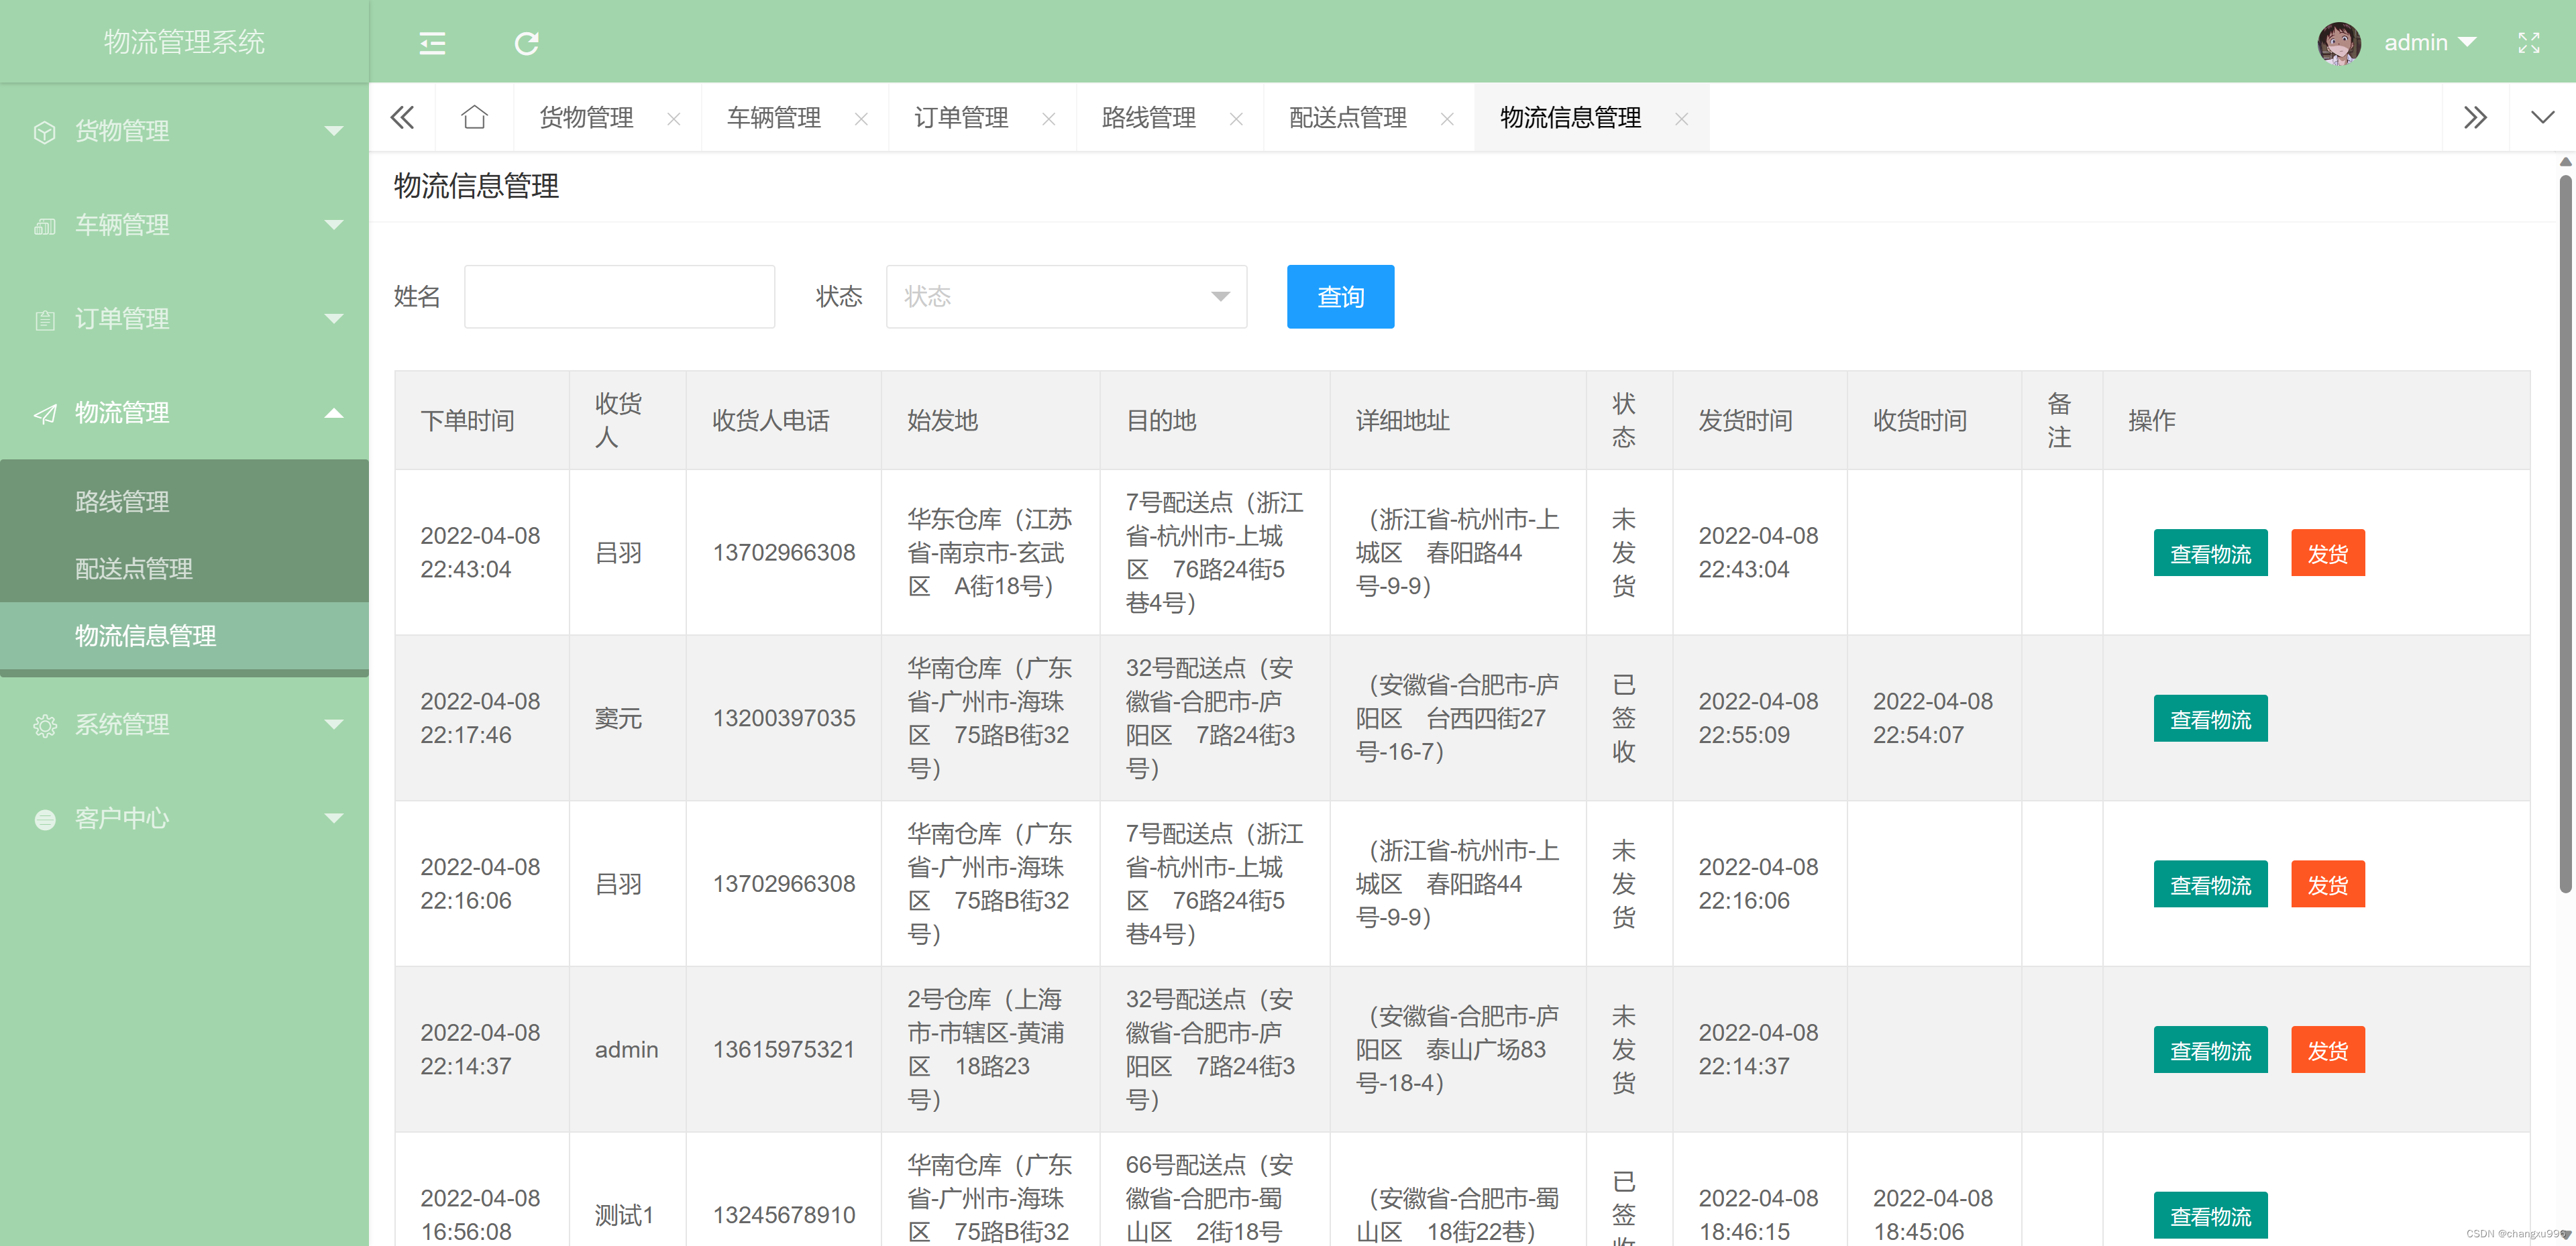
Task: Click the refresh icon in header
Action: [526, 43]
